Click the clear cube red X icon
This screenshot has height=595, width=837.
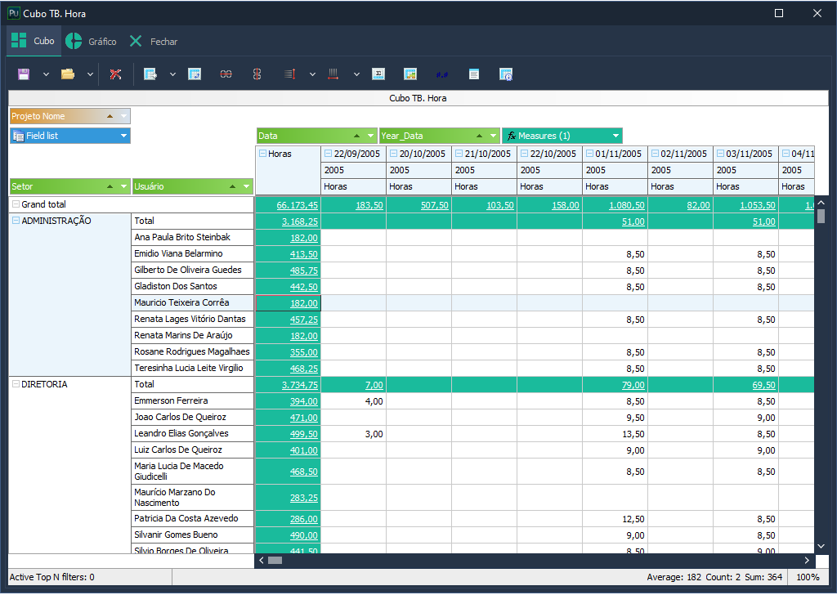[115, 74]
